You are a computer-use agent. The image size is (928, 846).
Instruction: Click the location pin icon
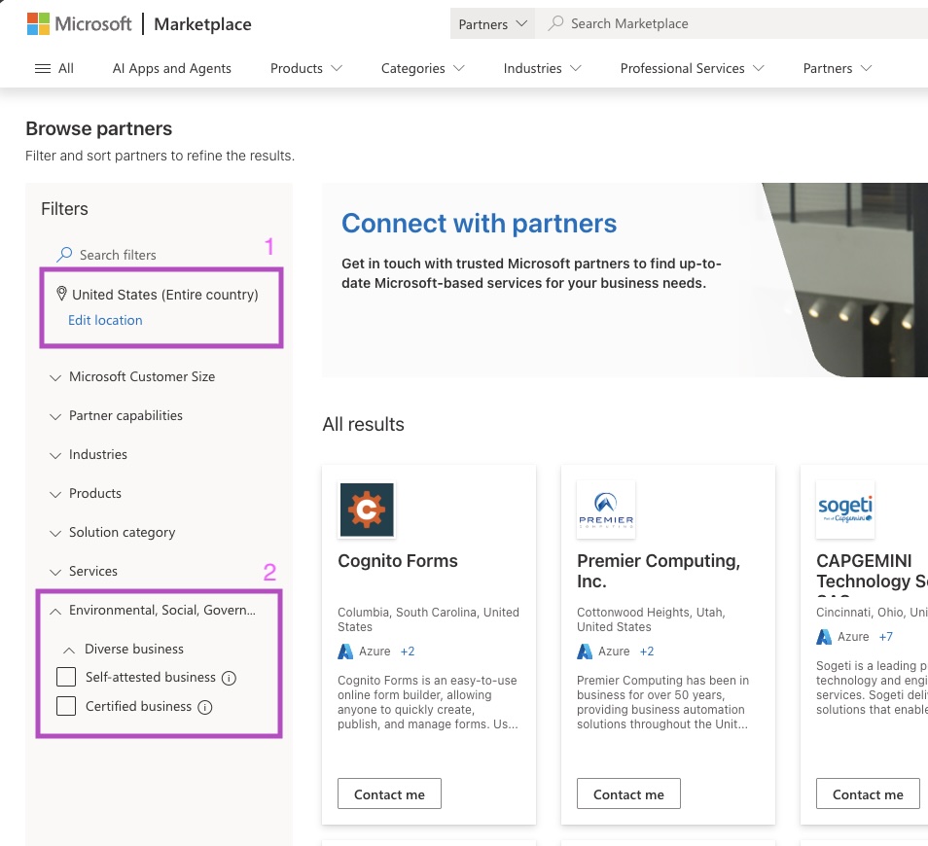coord(61,293)
